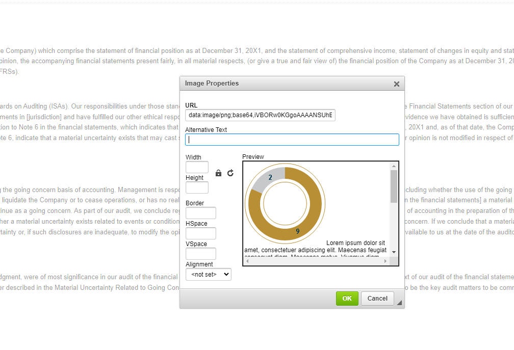The height and width of the screenshot is (350, 514).
Task: Click the HSpace input box
Action: (x=201, y=233)
